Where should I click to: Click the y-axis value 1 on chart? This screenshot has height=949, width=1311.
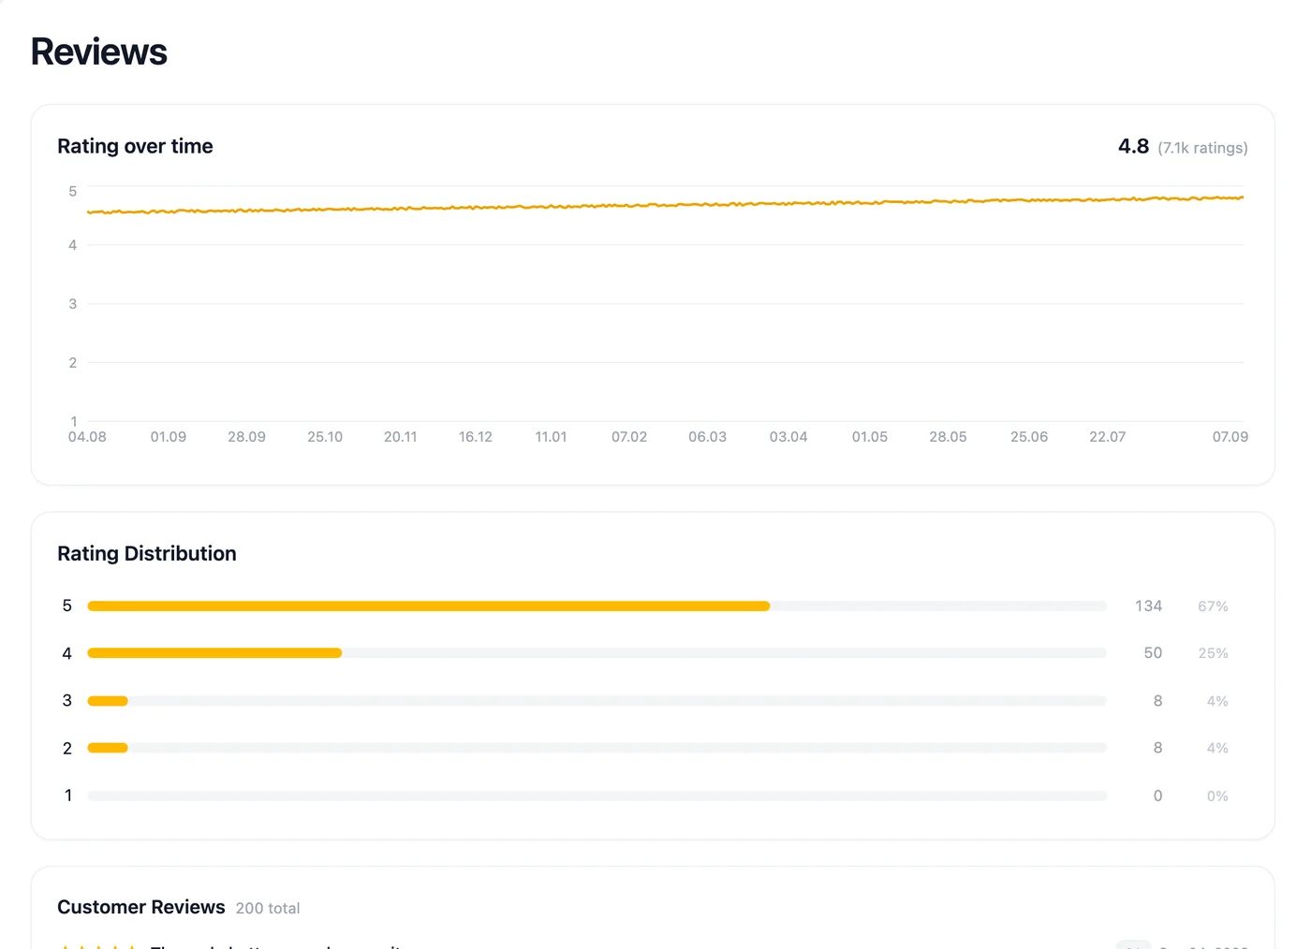point(73,422)
